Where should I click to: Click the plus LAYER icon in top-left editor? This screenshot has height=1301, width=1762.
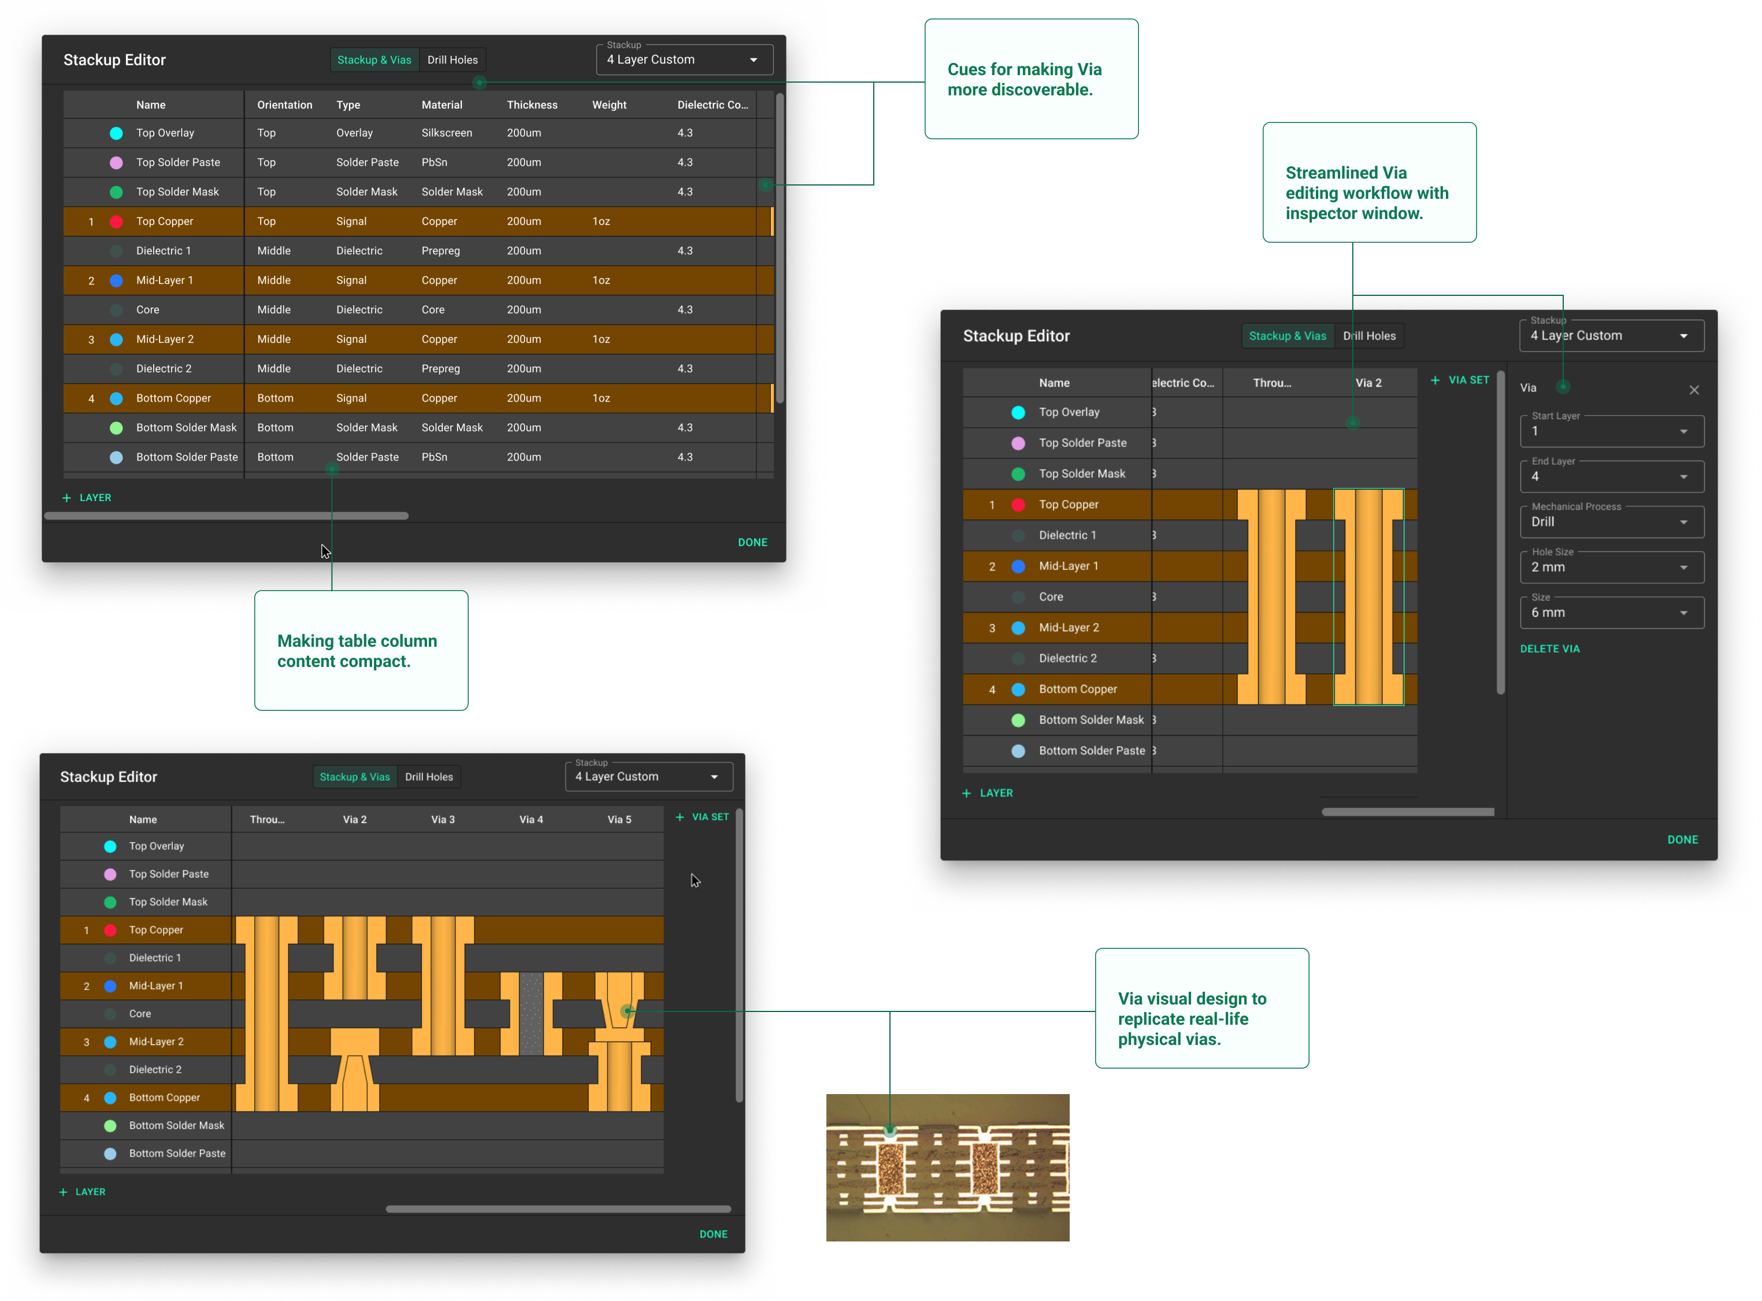[67, 498]
